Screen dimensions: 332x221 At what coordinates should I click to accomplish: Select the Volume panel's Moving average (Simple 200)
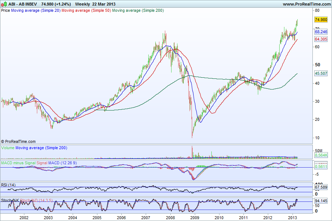(41, 148)
